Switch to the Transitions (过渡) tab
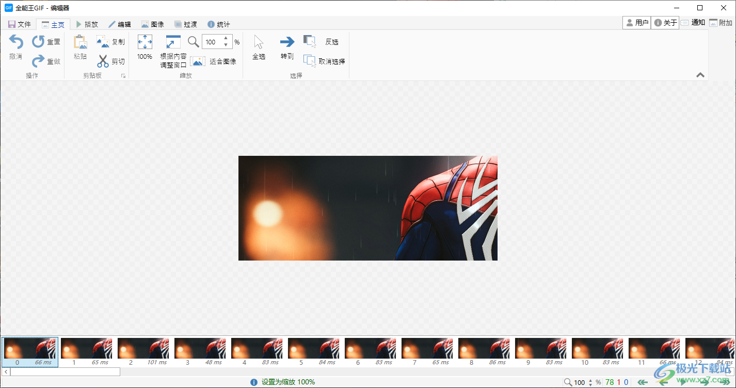Viewport: 736px width, 388px height. (x=186, y=24)
